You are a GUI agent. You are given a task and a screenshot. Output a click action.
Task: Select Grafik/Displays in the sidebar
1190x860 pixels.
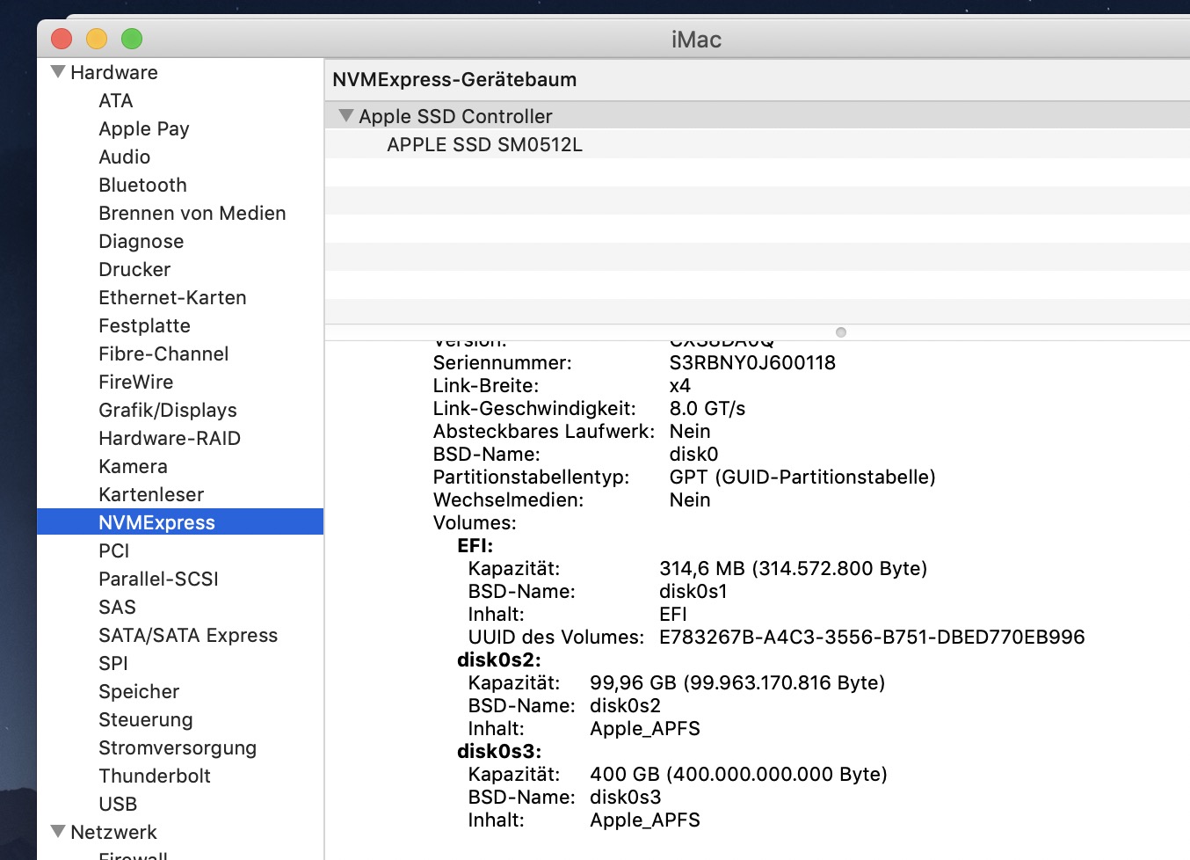coord(168,410)
